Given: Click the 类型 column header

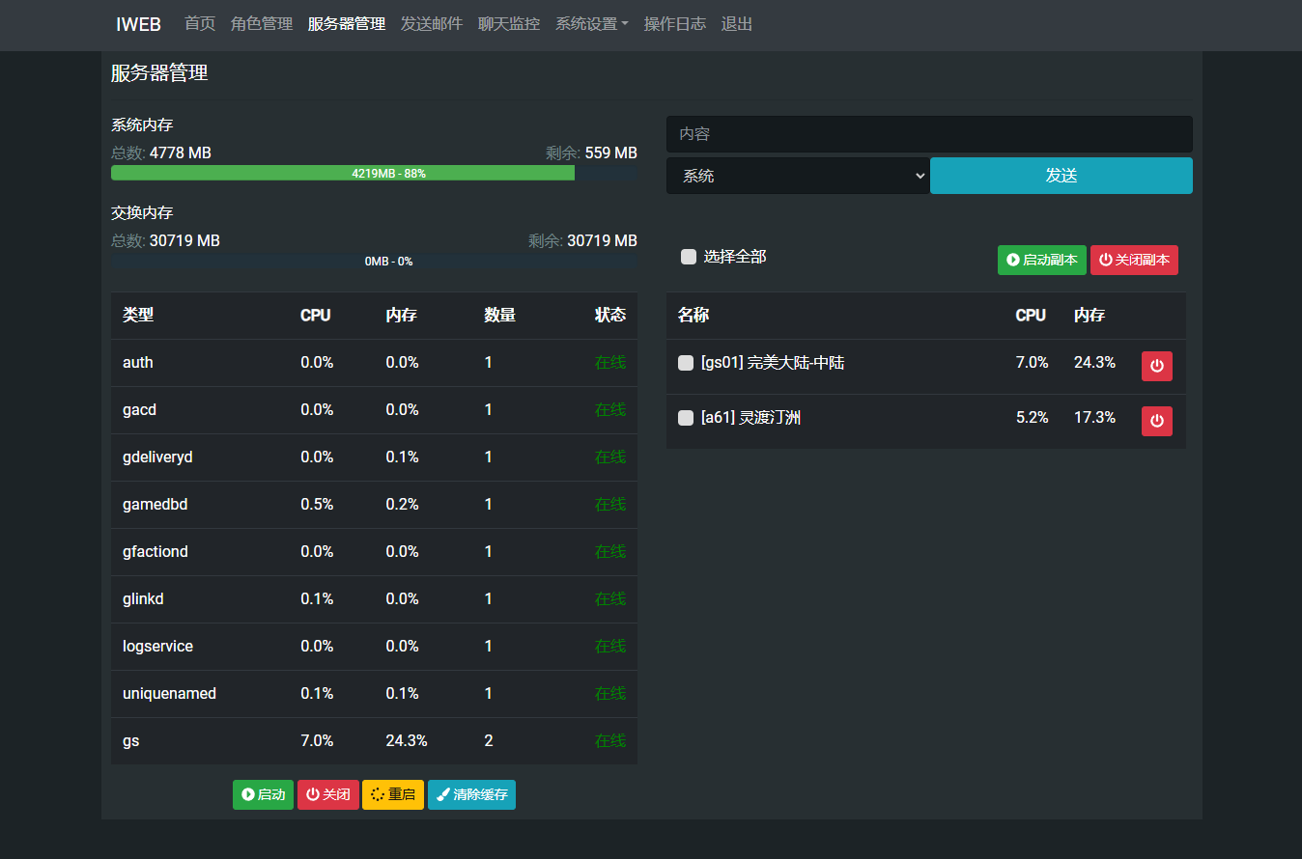Looking at the screenshot, I should (x=138, y=316).
